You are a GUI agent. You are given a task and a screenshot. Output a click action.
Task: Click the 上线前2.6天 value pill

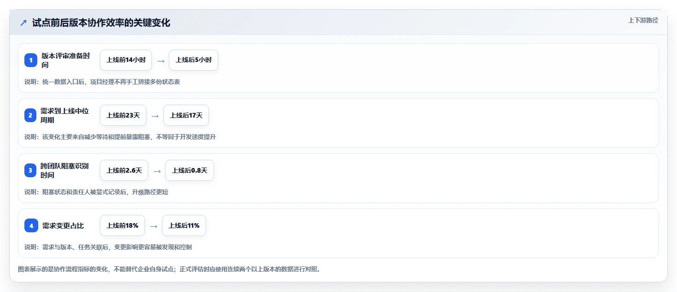point(124,170)
